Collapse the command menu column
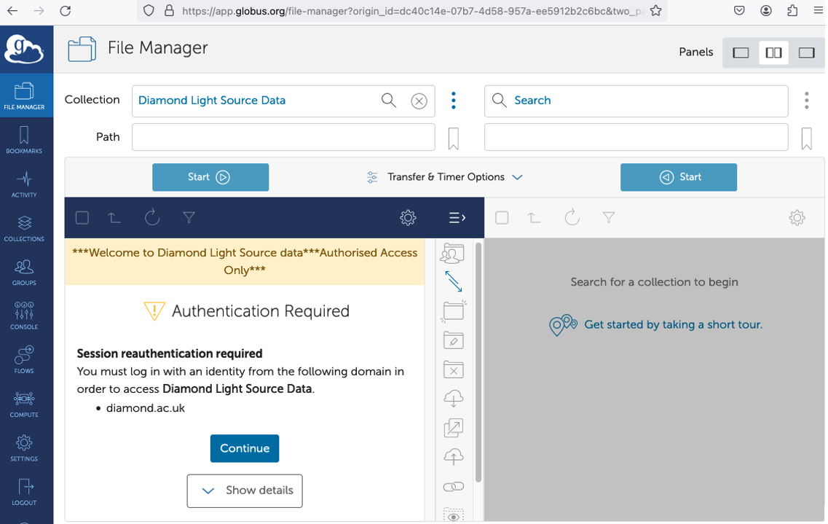The width and height of the screenshot is (828, 524). (x=457, y=218)
